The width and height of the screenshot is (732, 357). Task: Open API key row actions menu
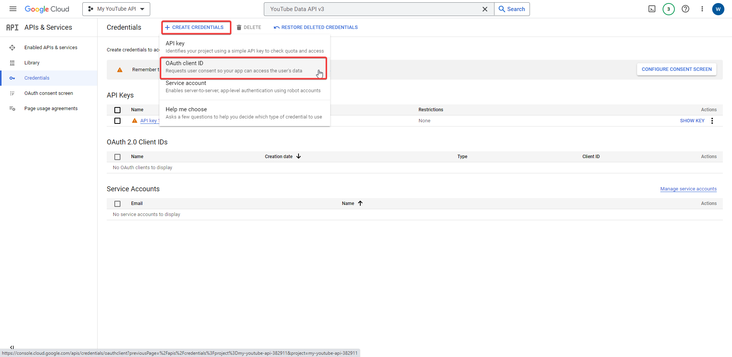coord(712,121)
